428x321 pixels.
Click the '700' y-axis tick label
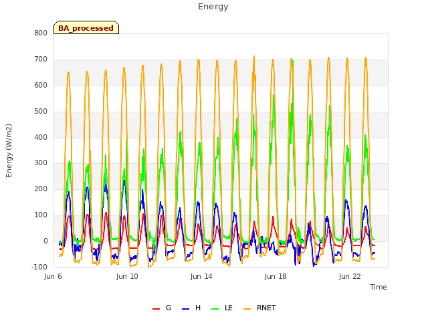click(x=41, y=60)
